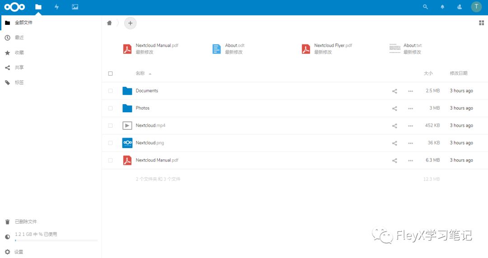Share the Nextcloud Manual.pdf list row
This screenshot has height=258, width=488.
click(x=394, y=161)
